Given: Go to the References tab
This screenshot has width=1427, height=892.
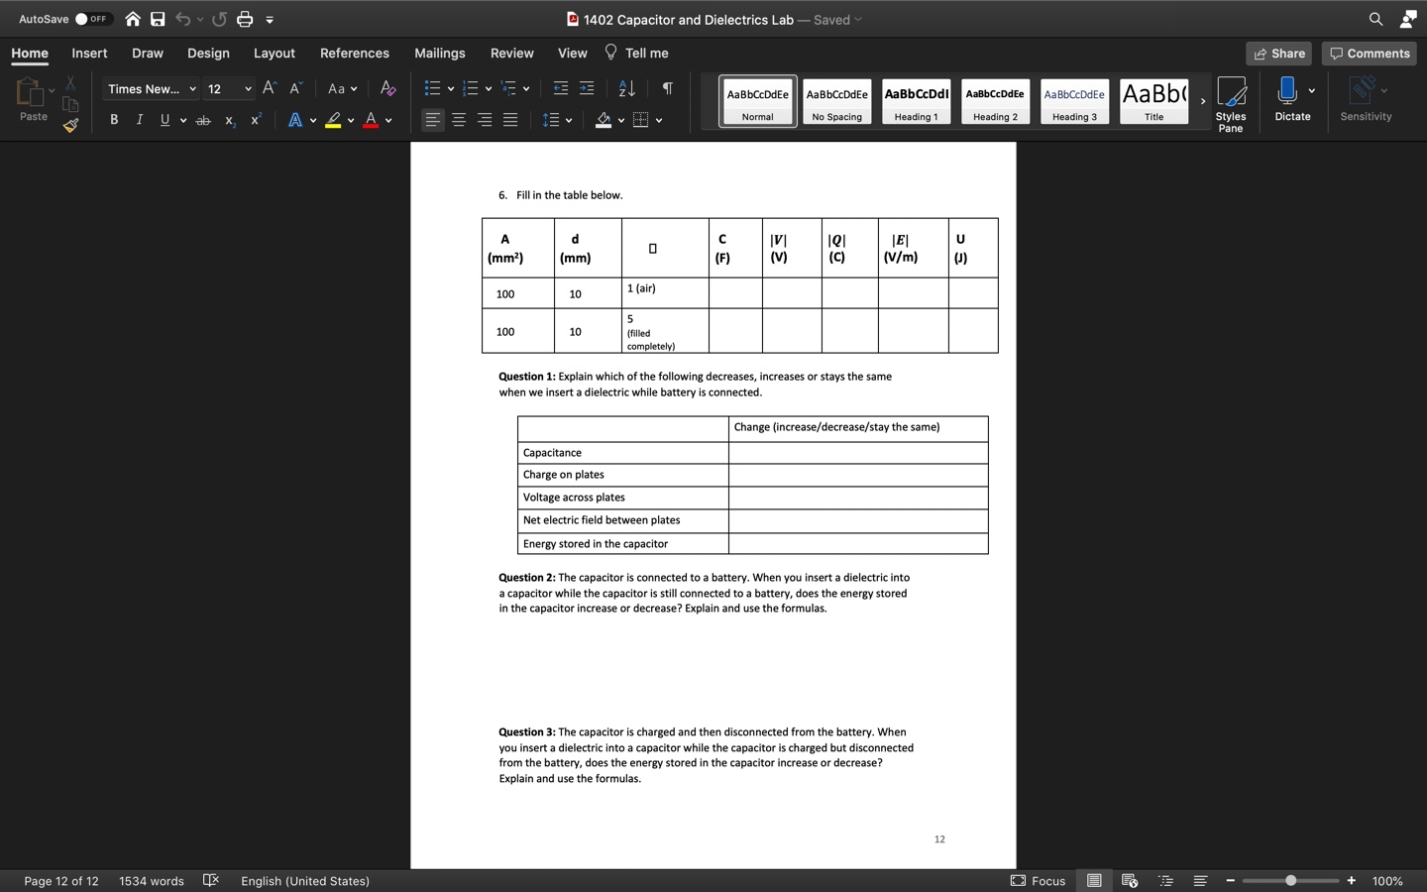Looking at the screenshot, I should coord(355,54).
